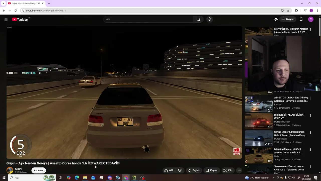
Task: Click the Muted Simulation channel name
Action: click(282, 122)
